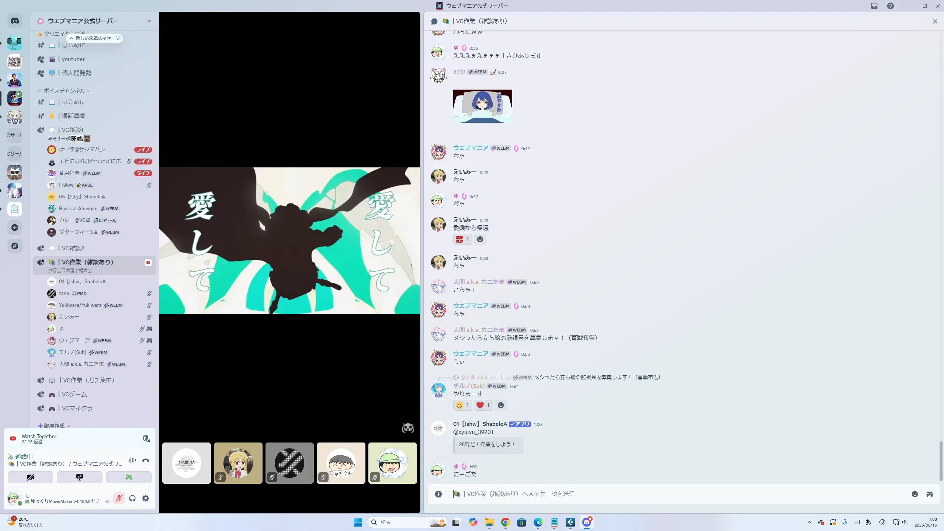Open the noise suppression waveform icon
This screenshot has width=944, height=531.
(x=132, y=460)
